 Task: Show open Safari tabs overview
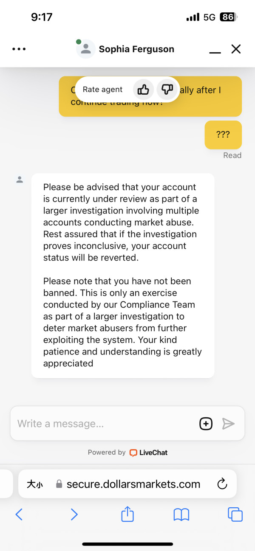[x=235, y=515]
